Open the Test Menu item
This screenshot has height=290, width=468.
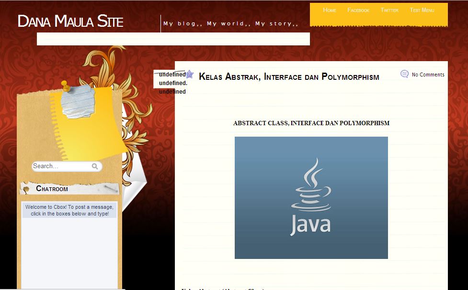click(x=422, y=10)
